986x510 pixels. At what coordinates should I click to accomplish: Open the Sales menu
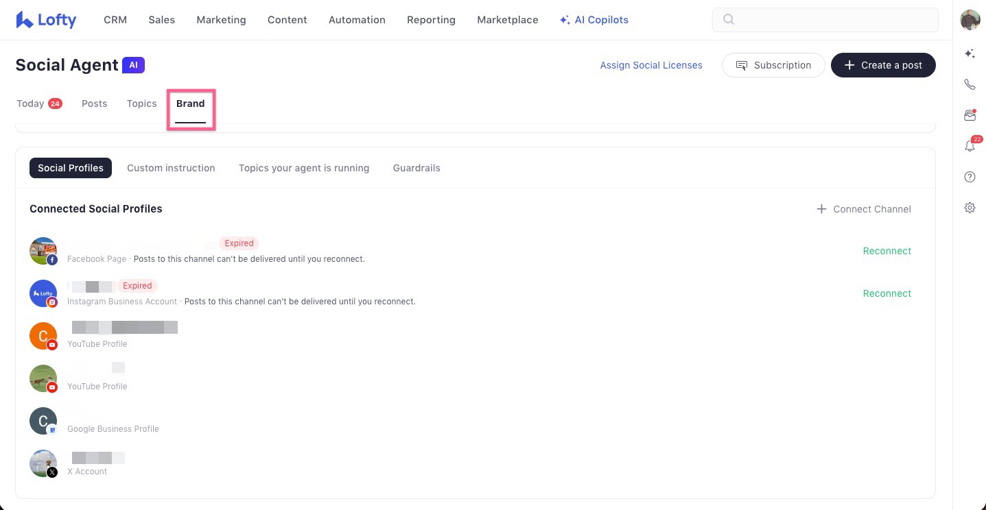point(161,20)
